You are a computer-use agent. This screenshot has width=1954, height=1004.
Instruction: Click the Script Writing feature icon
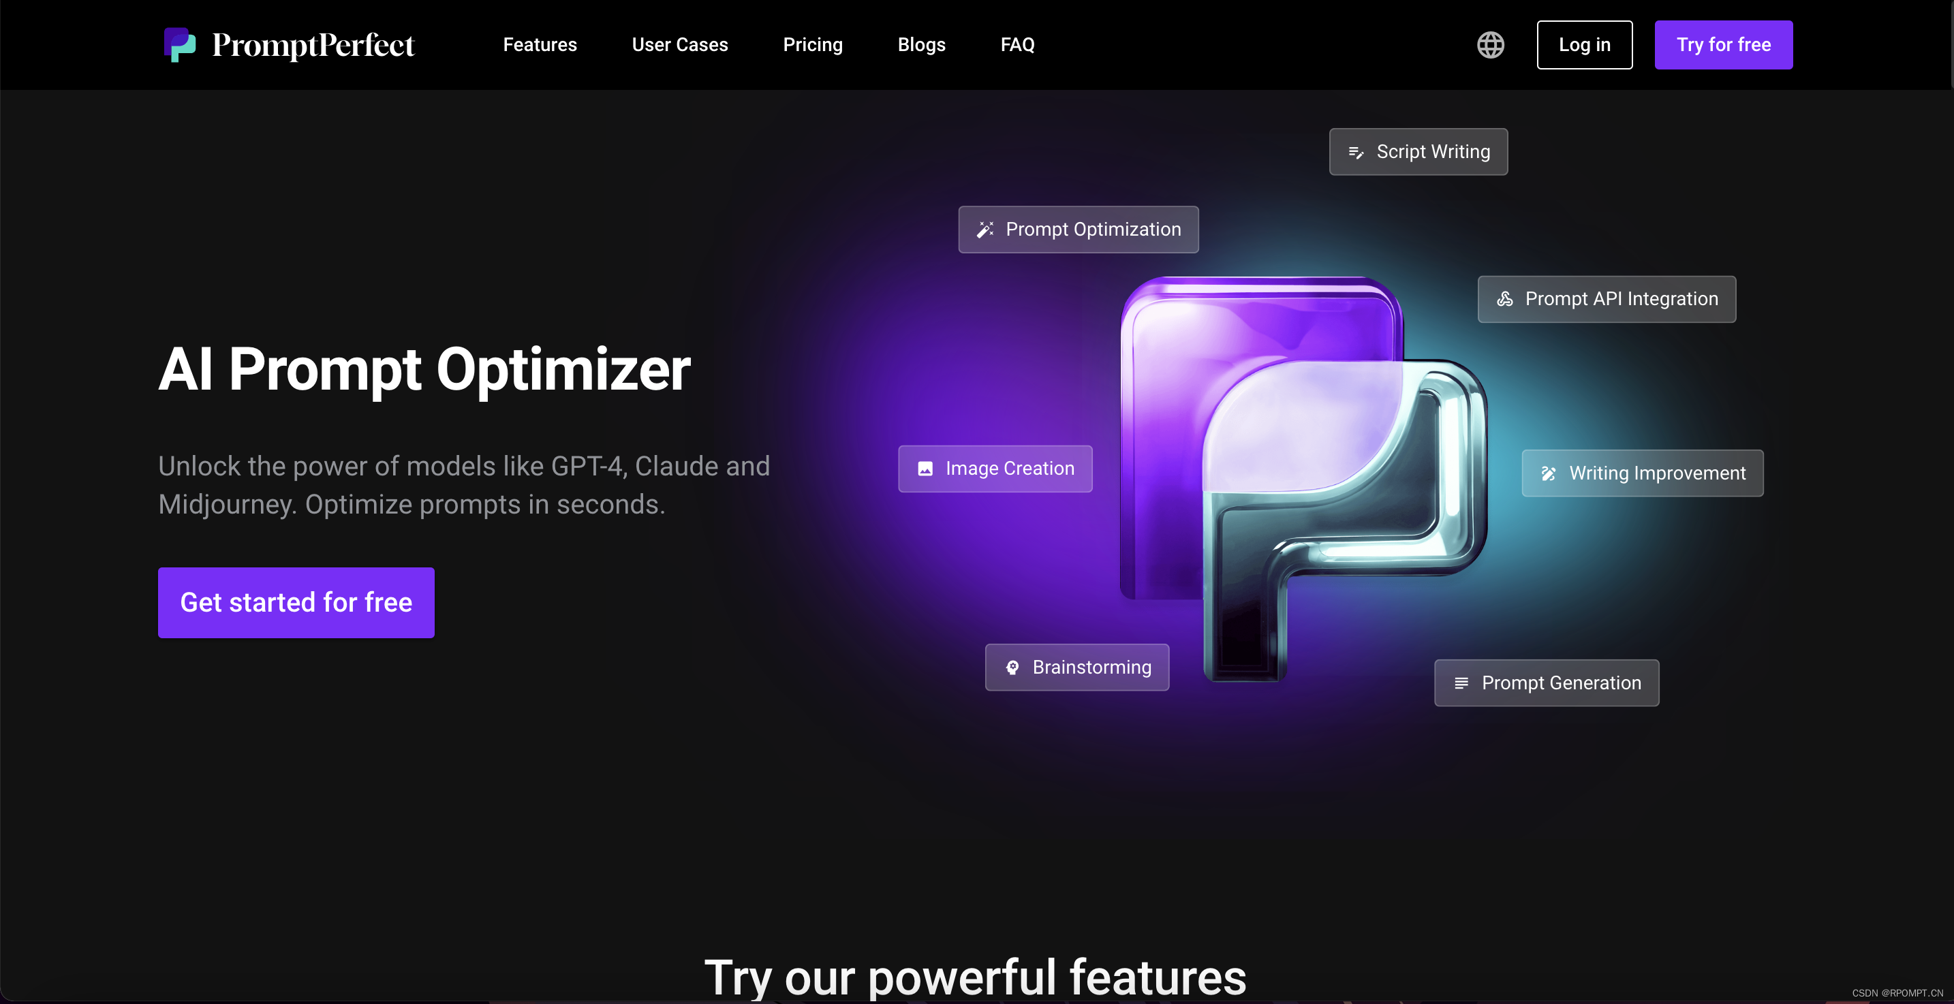[1354, 150]
